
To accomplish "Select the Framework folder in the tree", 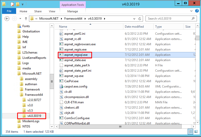I will pos(32,89).
